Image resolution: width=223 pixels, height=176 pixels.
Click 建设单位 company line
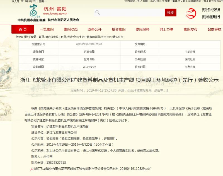(54, 133)
